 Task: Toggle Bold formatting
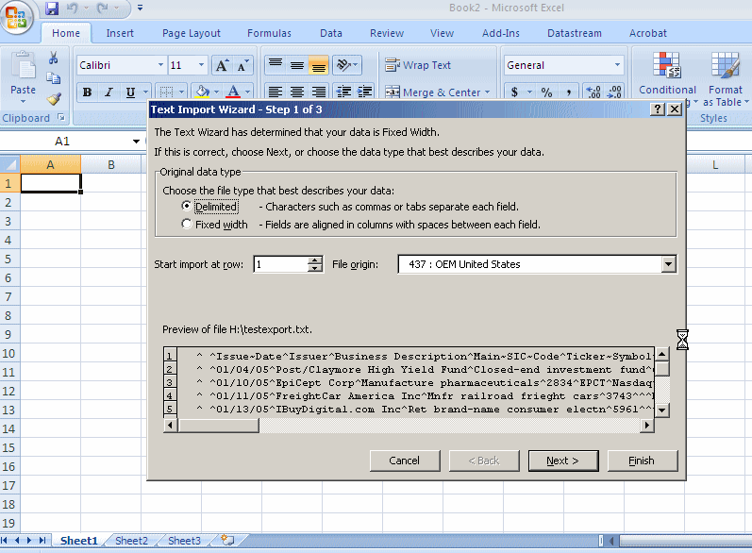coord(88,92)
